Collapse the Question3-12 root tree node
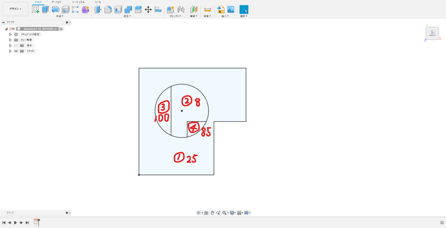This screenshot has width=446, height=228. [x=6, y=29]
